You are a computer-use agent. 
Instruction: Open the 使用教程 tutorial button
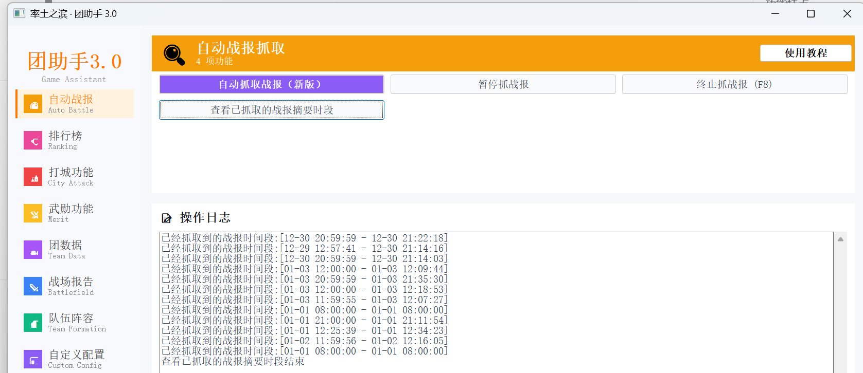point(806,53)
